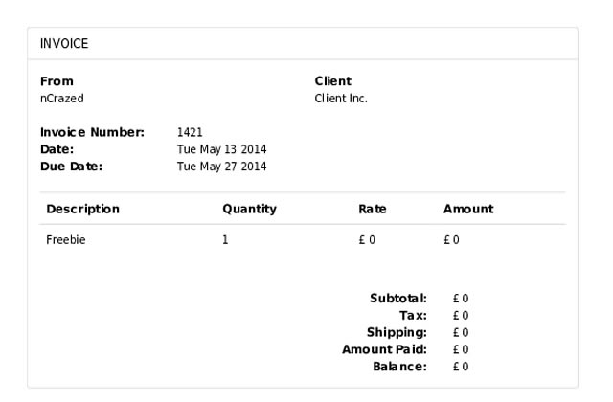Click quantity value 1 in Freebie row
The image size is (613, 402).
click(x=225, y=240)
